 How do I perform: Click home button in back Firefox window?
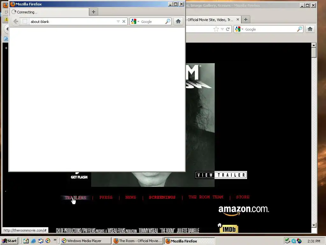[x=310, y=29]
